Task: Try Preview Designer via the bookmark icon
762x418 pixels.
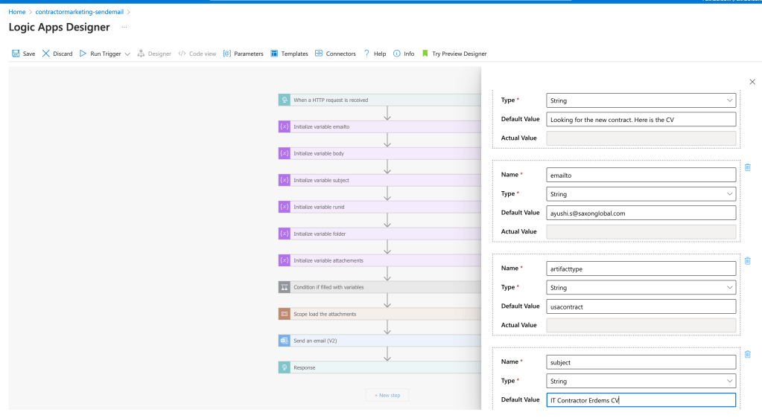Action: pyautogui.click(x=425, y=54)
